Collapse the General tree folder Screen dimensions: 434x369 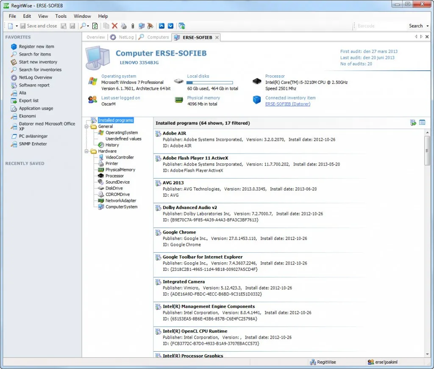pyautogui.click(x=86, y=127)
